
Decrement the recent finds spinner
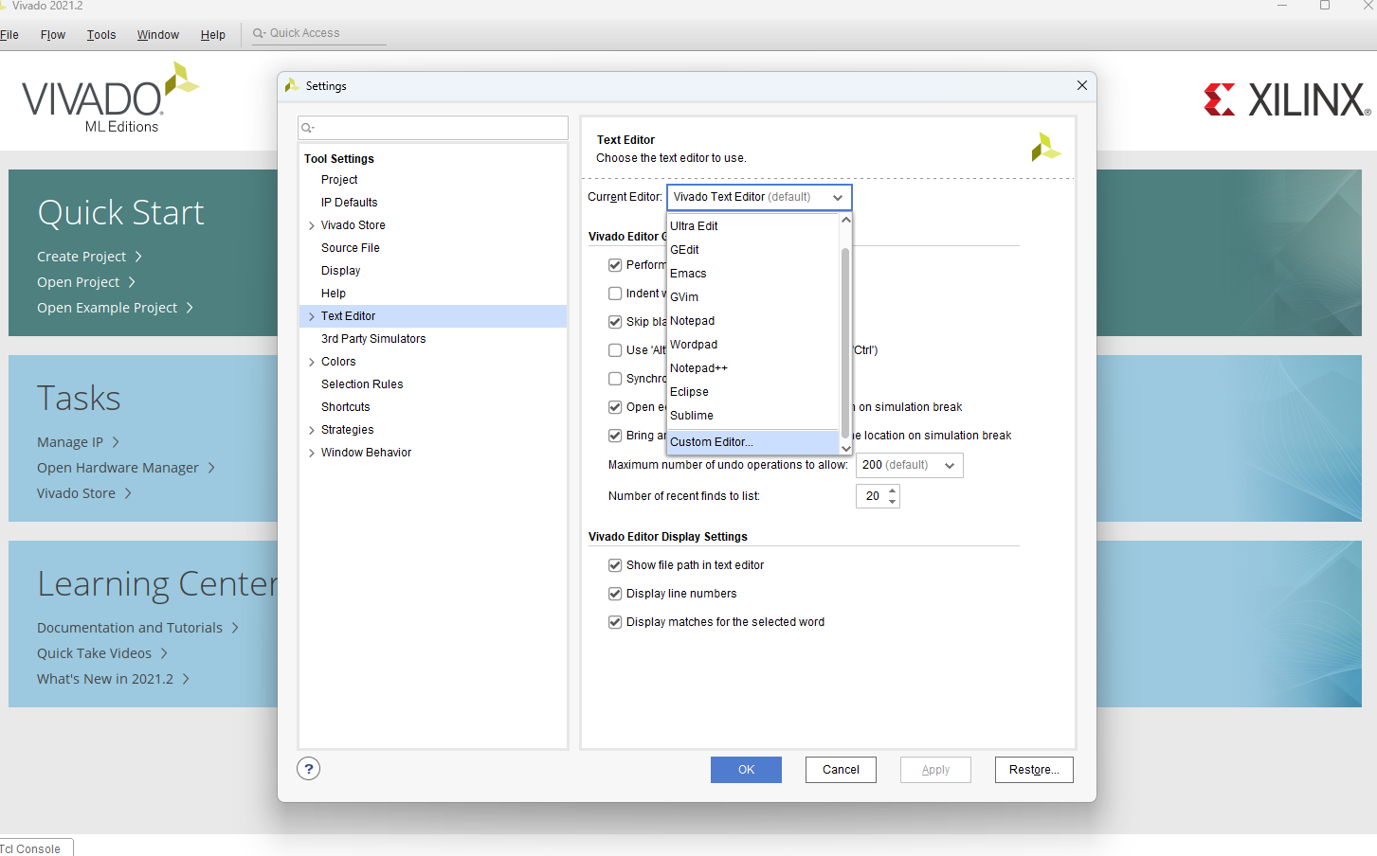[892, 502]
